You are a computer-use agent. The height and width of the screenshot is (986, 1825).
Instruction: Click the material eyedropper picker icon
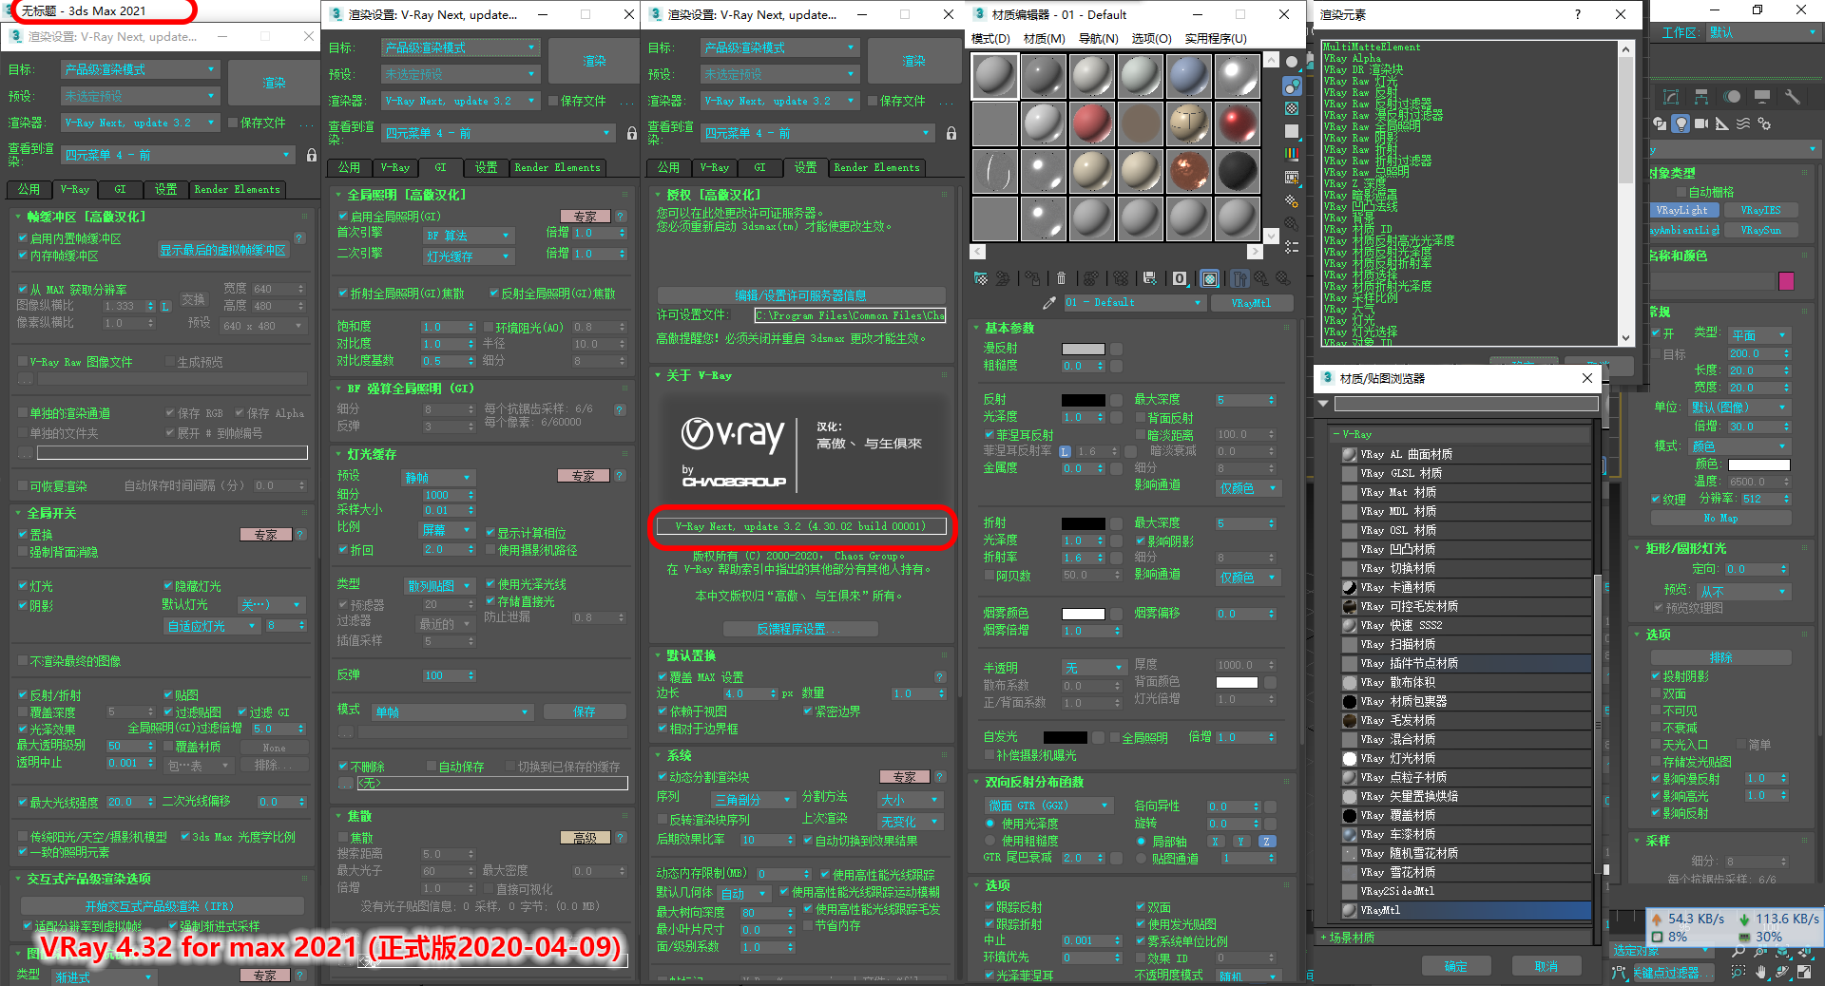coord(1049,302)
